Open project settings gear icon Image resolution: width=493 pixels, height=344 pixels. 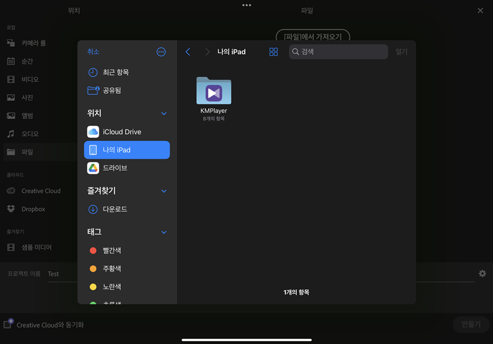[483, 274]
